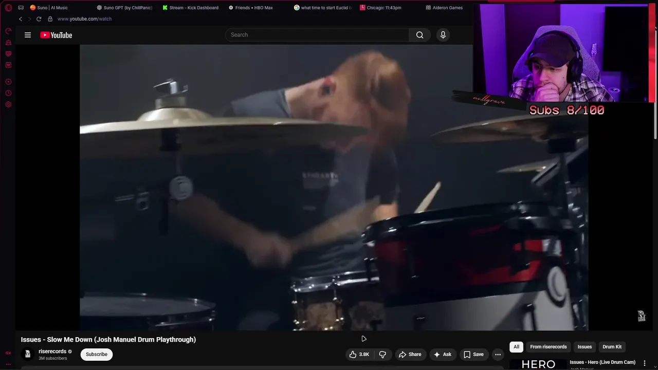658x370 pixels.
Task: Click the YouTube search field
Action: coord(317,35)
